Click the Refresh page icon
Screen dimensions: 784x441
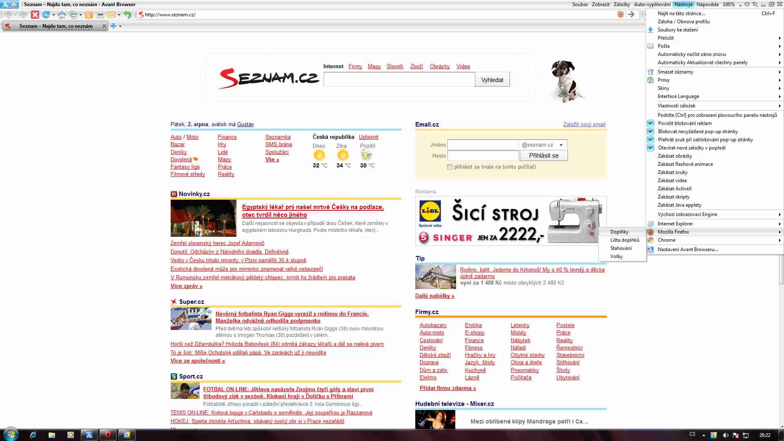click(x=46, y=15)
